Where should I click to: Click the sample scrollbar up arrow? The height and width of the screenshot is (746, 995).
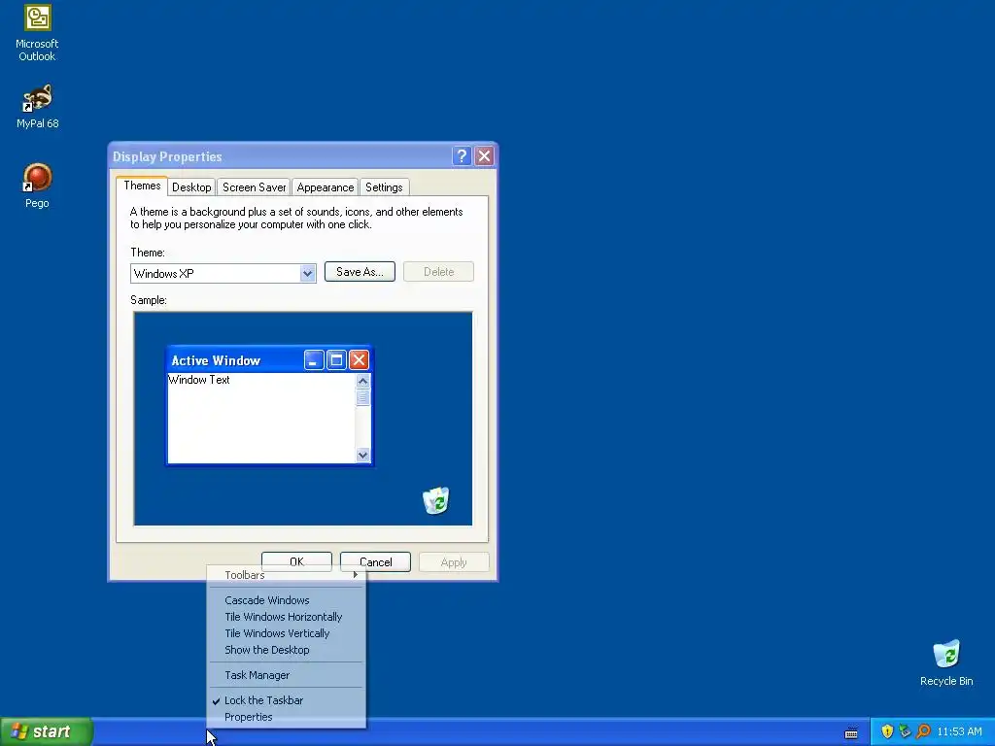pos(363,381)
